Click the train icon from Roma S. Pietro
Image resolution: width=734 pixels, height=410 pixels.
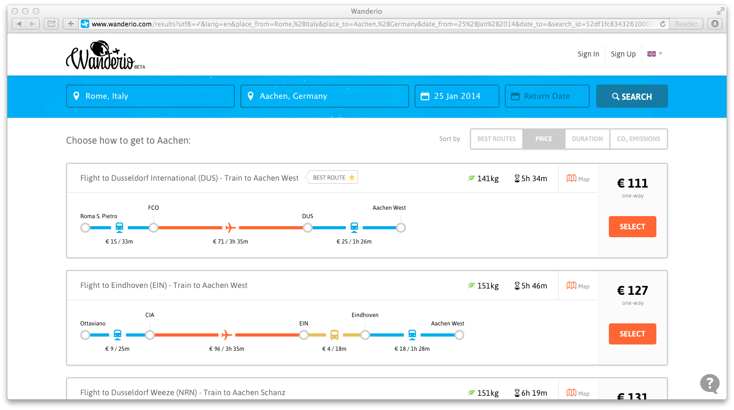point(119,227)
